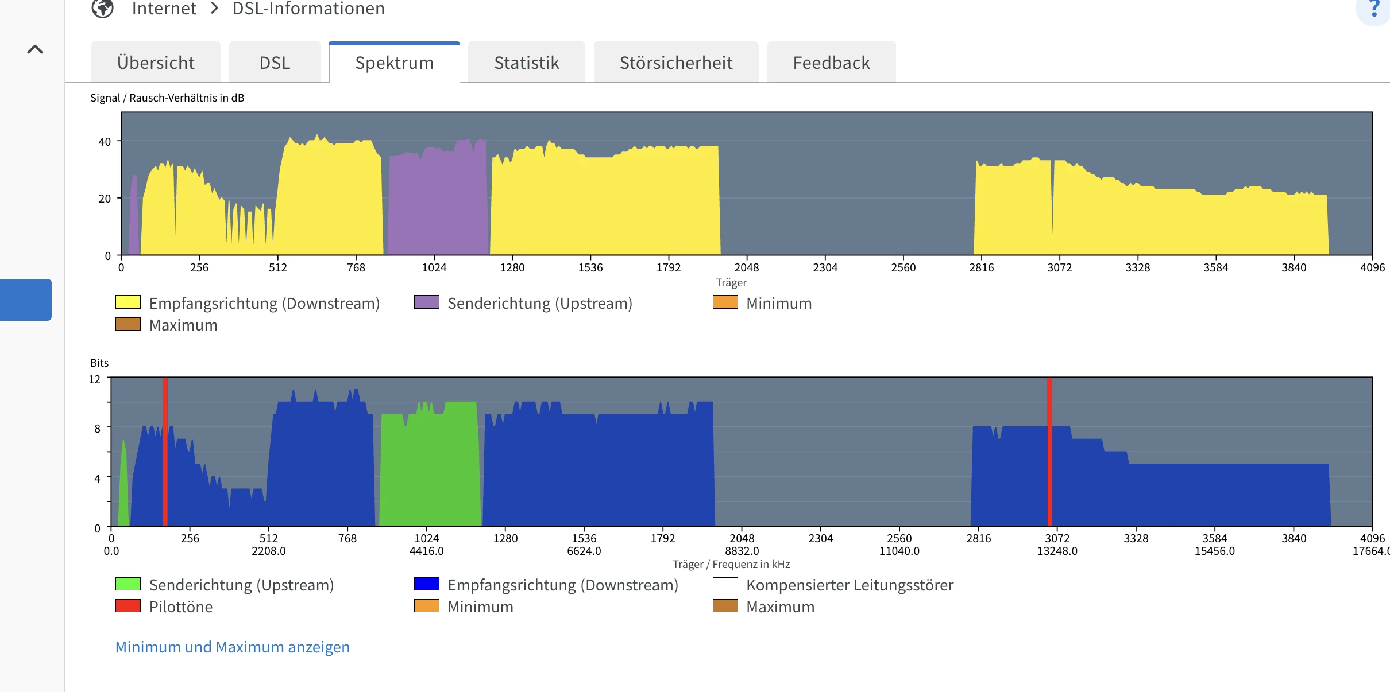The height and width of the screenshot is (692, 1390).
Task: Click red Pilottöne legend swatch
Action: pyautogui.click(x=128, y=605)
